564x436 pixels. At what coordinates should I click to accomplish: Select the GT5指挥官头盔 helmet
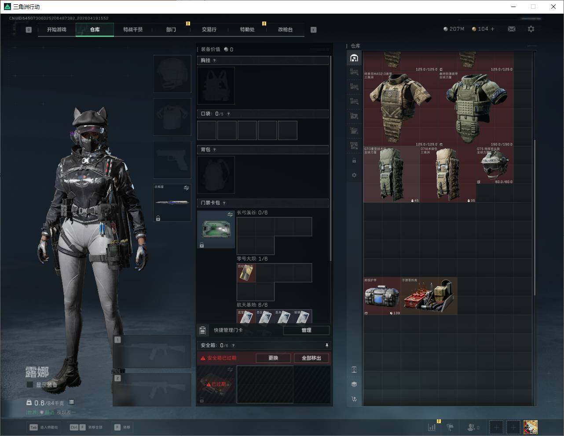tap(495, 165)
